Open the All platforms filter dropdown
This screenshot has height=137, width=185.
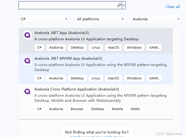point(100,19)
